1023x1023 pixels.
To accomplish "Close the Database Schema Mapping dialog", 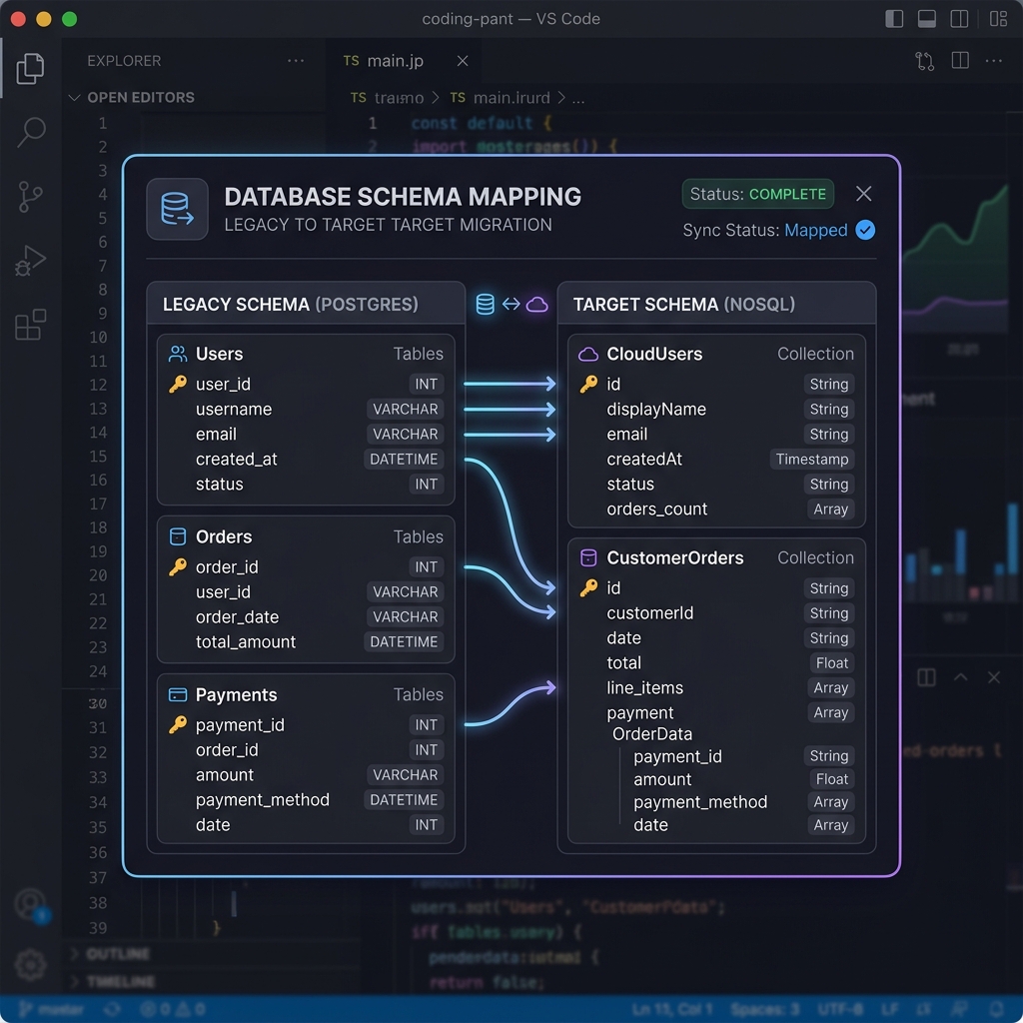I will pos(864,194).
